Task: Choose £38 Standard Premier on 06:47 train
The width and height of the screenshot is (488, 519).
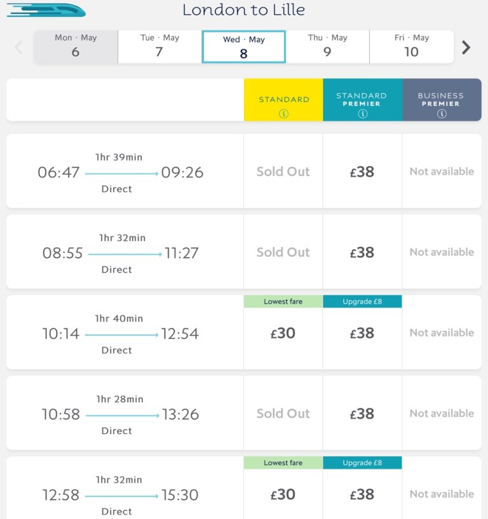Action: (362, 172)
